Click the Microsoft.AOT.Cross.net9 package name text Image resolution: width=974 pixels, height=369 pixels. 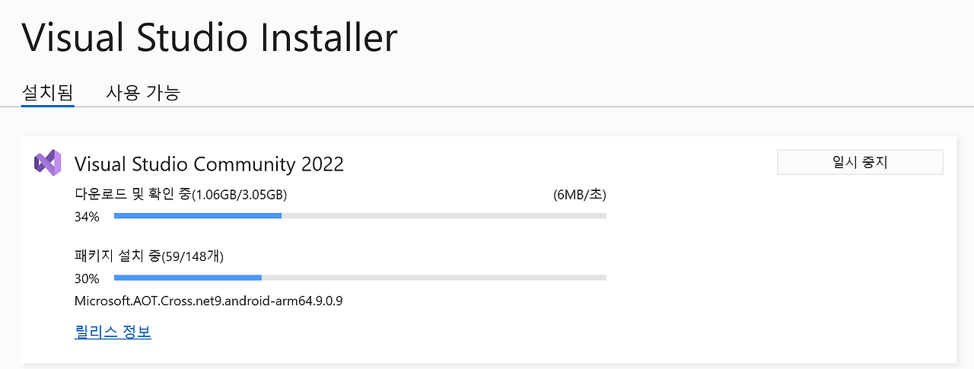[x=208, y=301]
